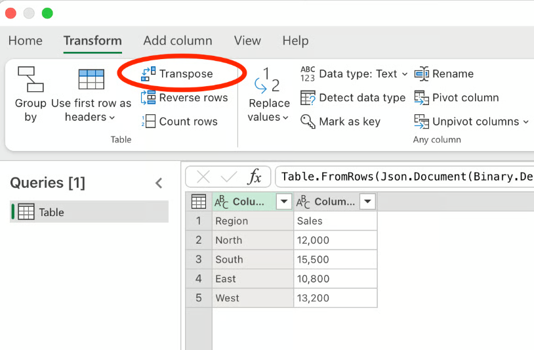The width and height of the screenshot is (534, 350).
Task: Open the Add column tab
Action: (178, 41)
